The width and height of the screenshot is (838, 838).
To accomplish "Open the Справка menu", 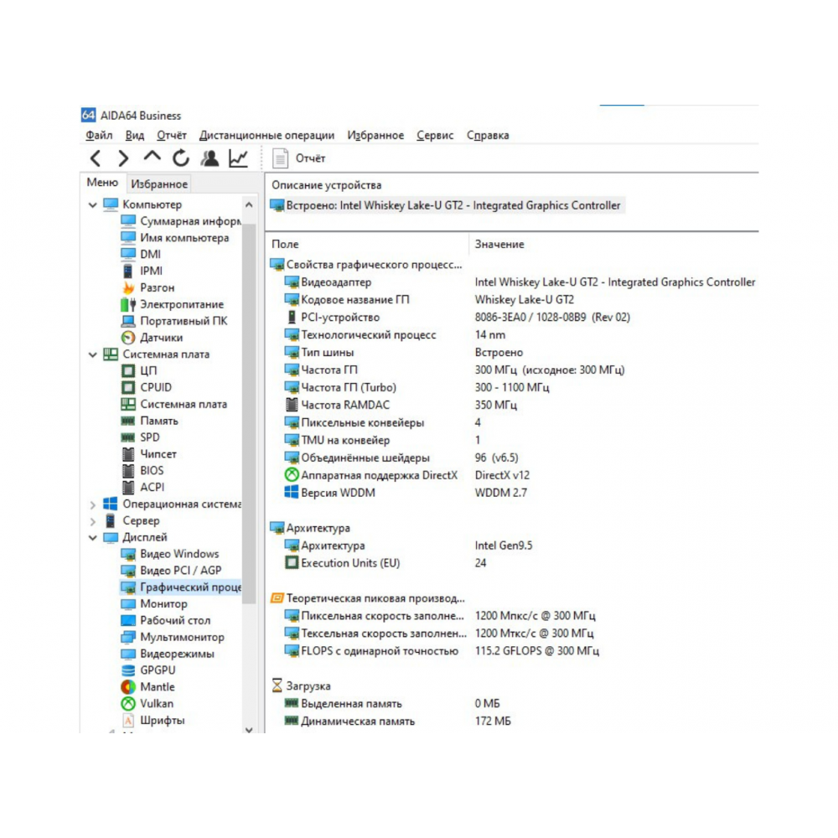I will coord(488,135).
